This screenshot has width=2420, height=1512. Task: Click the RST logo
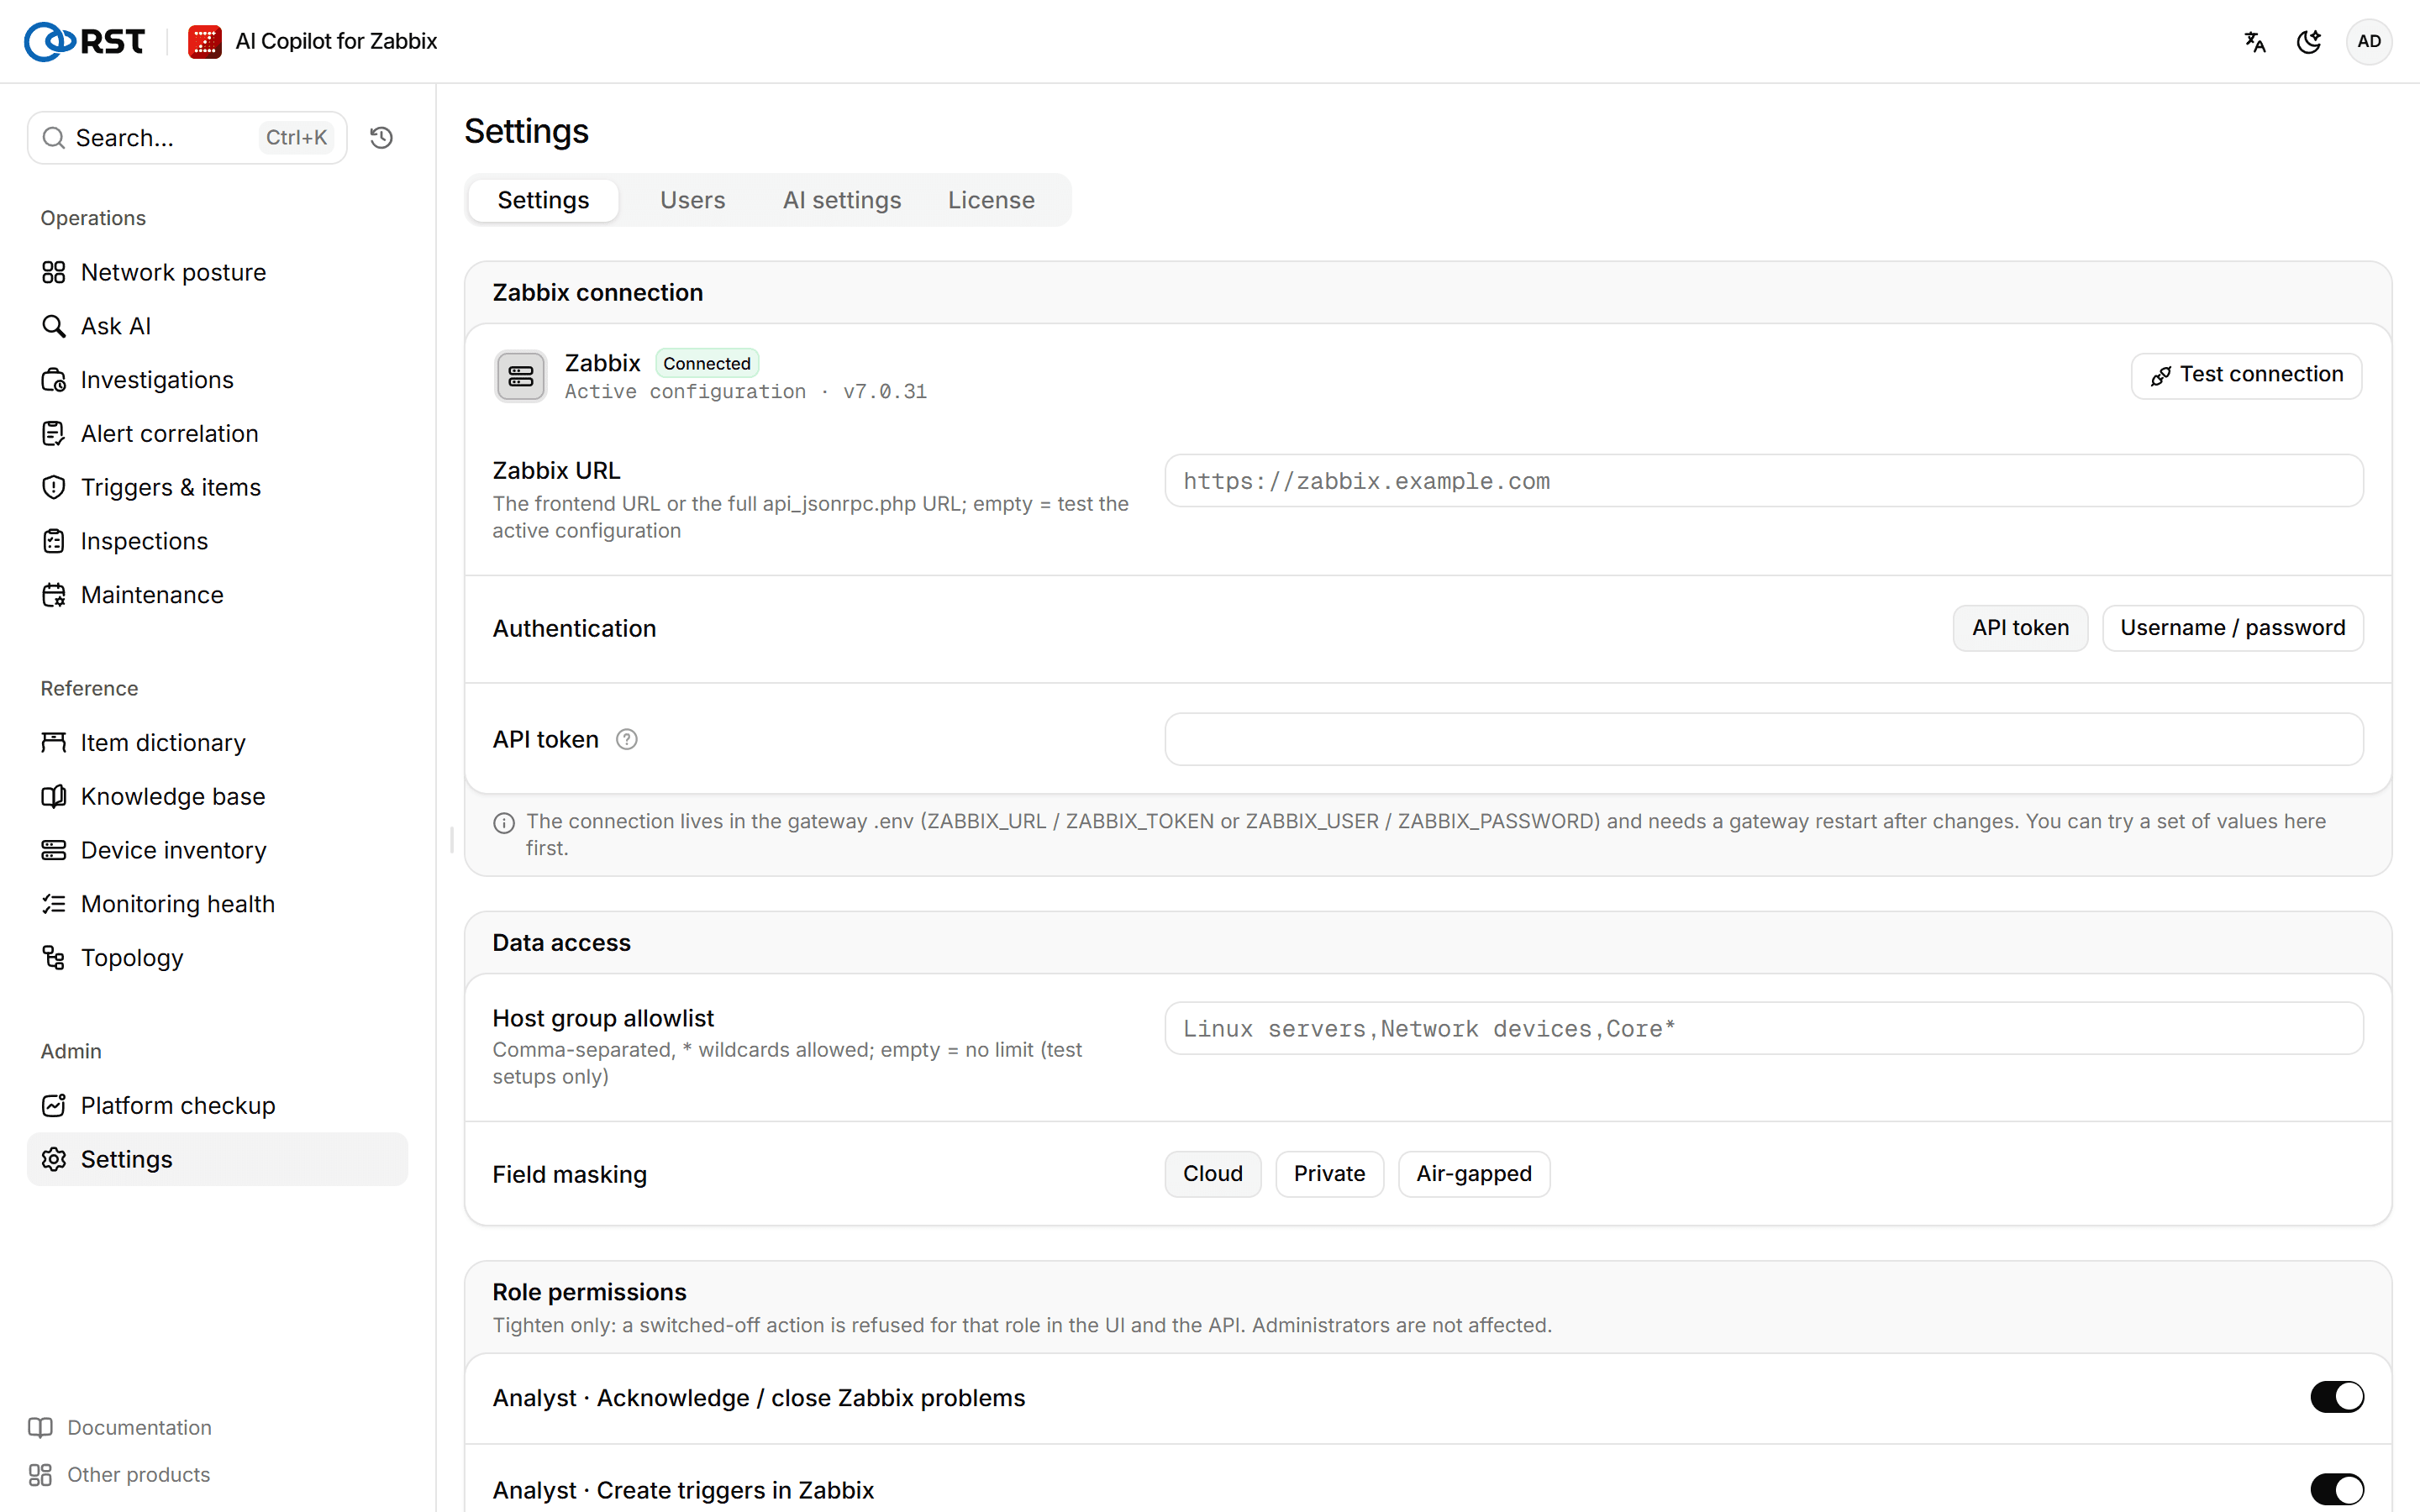(84, 41)
